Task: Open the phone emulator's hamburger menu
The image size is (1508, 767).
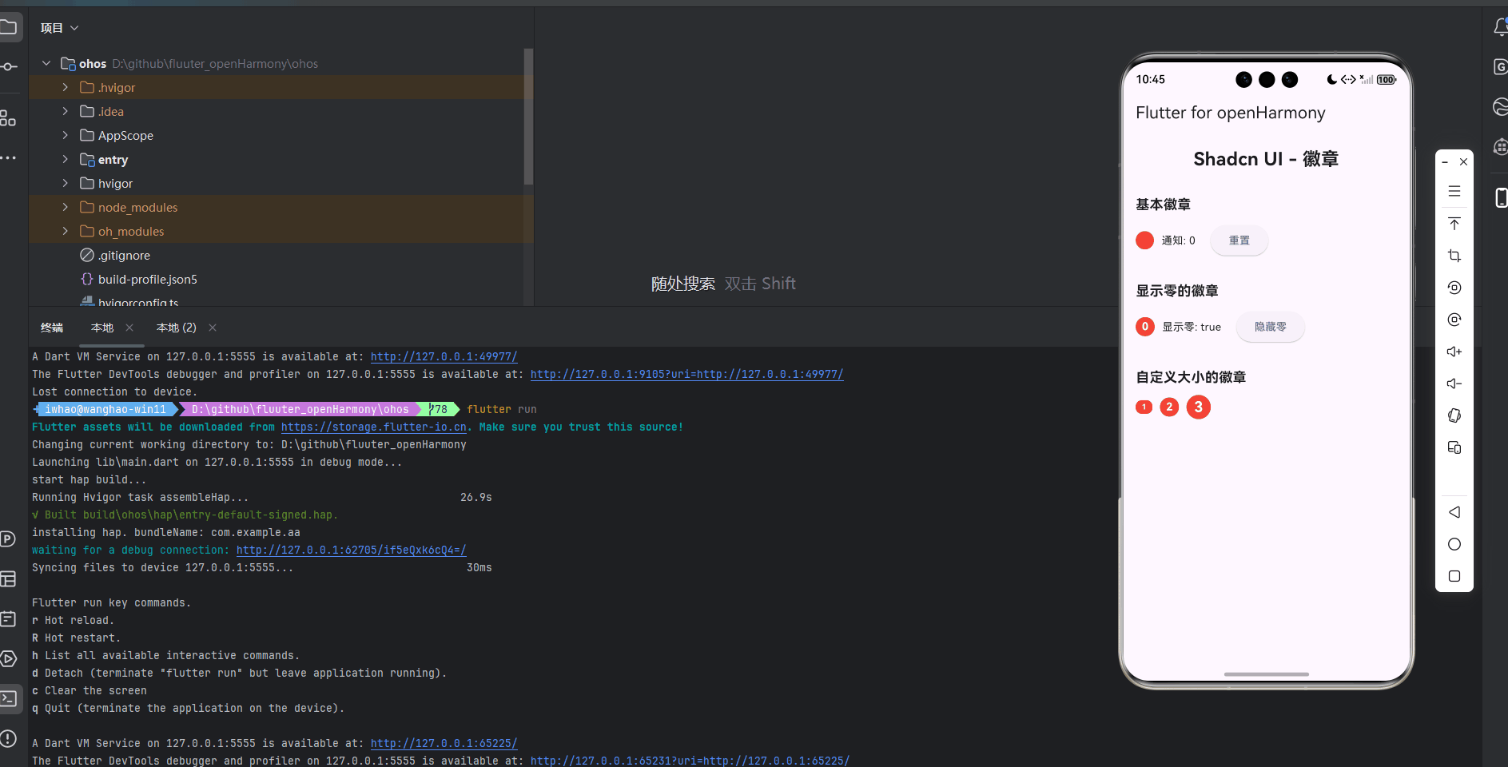Action: [x=1454, y=191]
